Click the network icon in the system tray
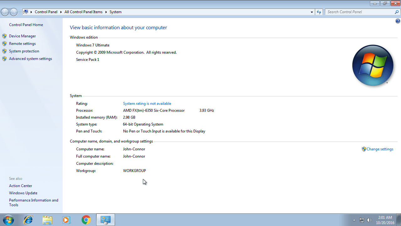The height and width of the screenshot is (226, 401). 362,220
